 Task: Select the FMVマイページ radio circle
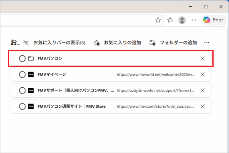click(22, 74)
